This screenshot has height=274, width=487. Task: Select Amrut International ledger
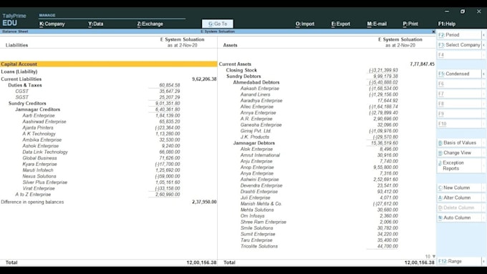(260, 155)
